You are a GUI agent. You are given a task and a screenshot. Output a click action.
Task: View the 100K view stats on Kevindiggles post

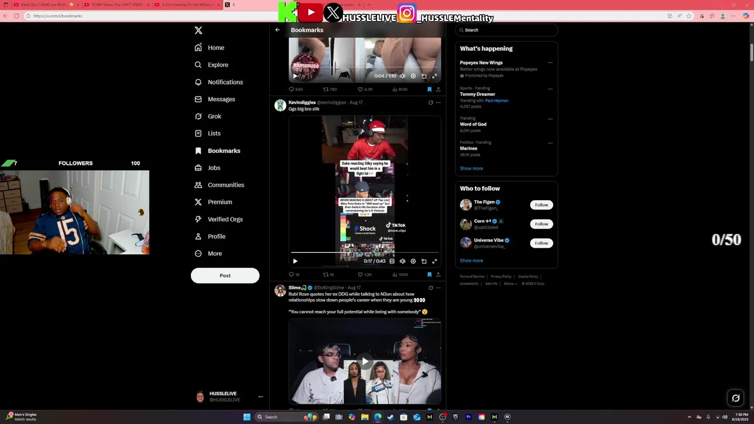click(x=400, y=274)
